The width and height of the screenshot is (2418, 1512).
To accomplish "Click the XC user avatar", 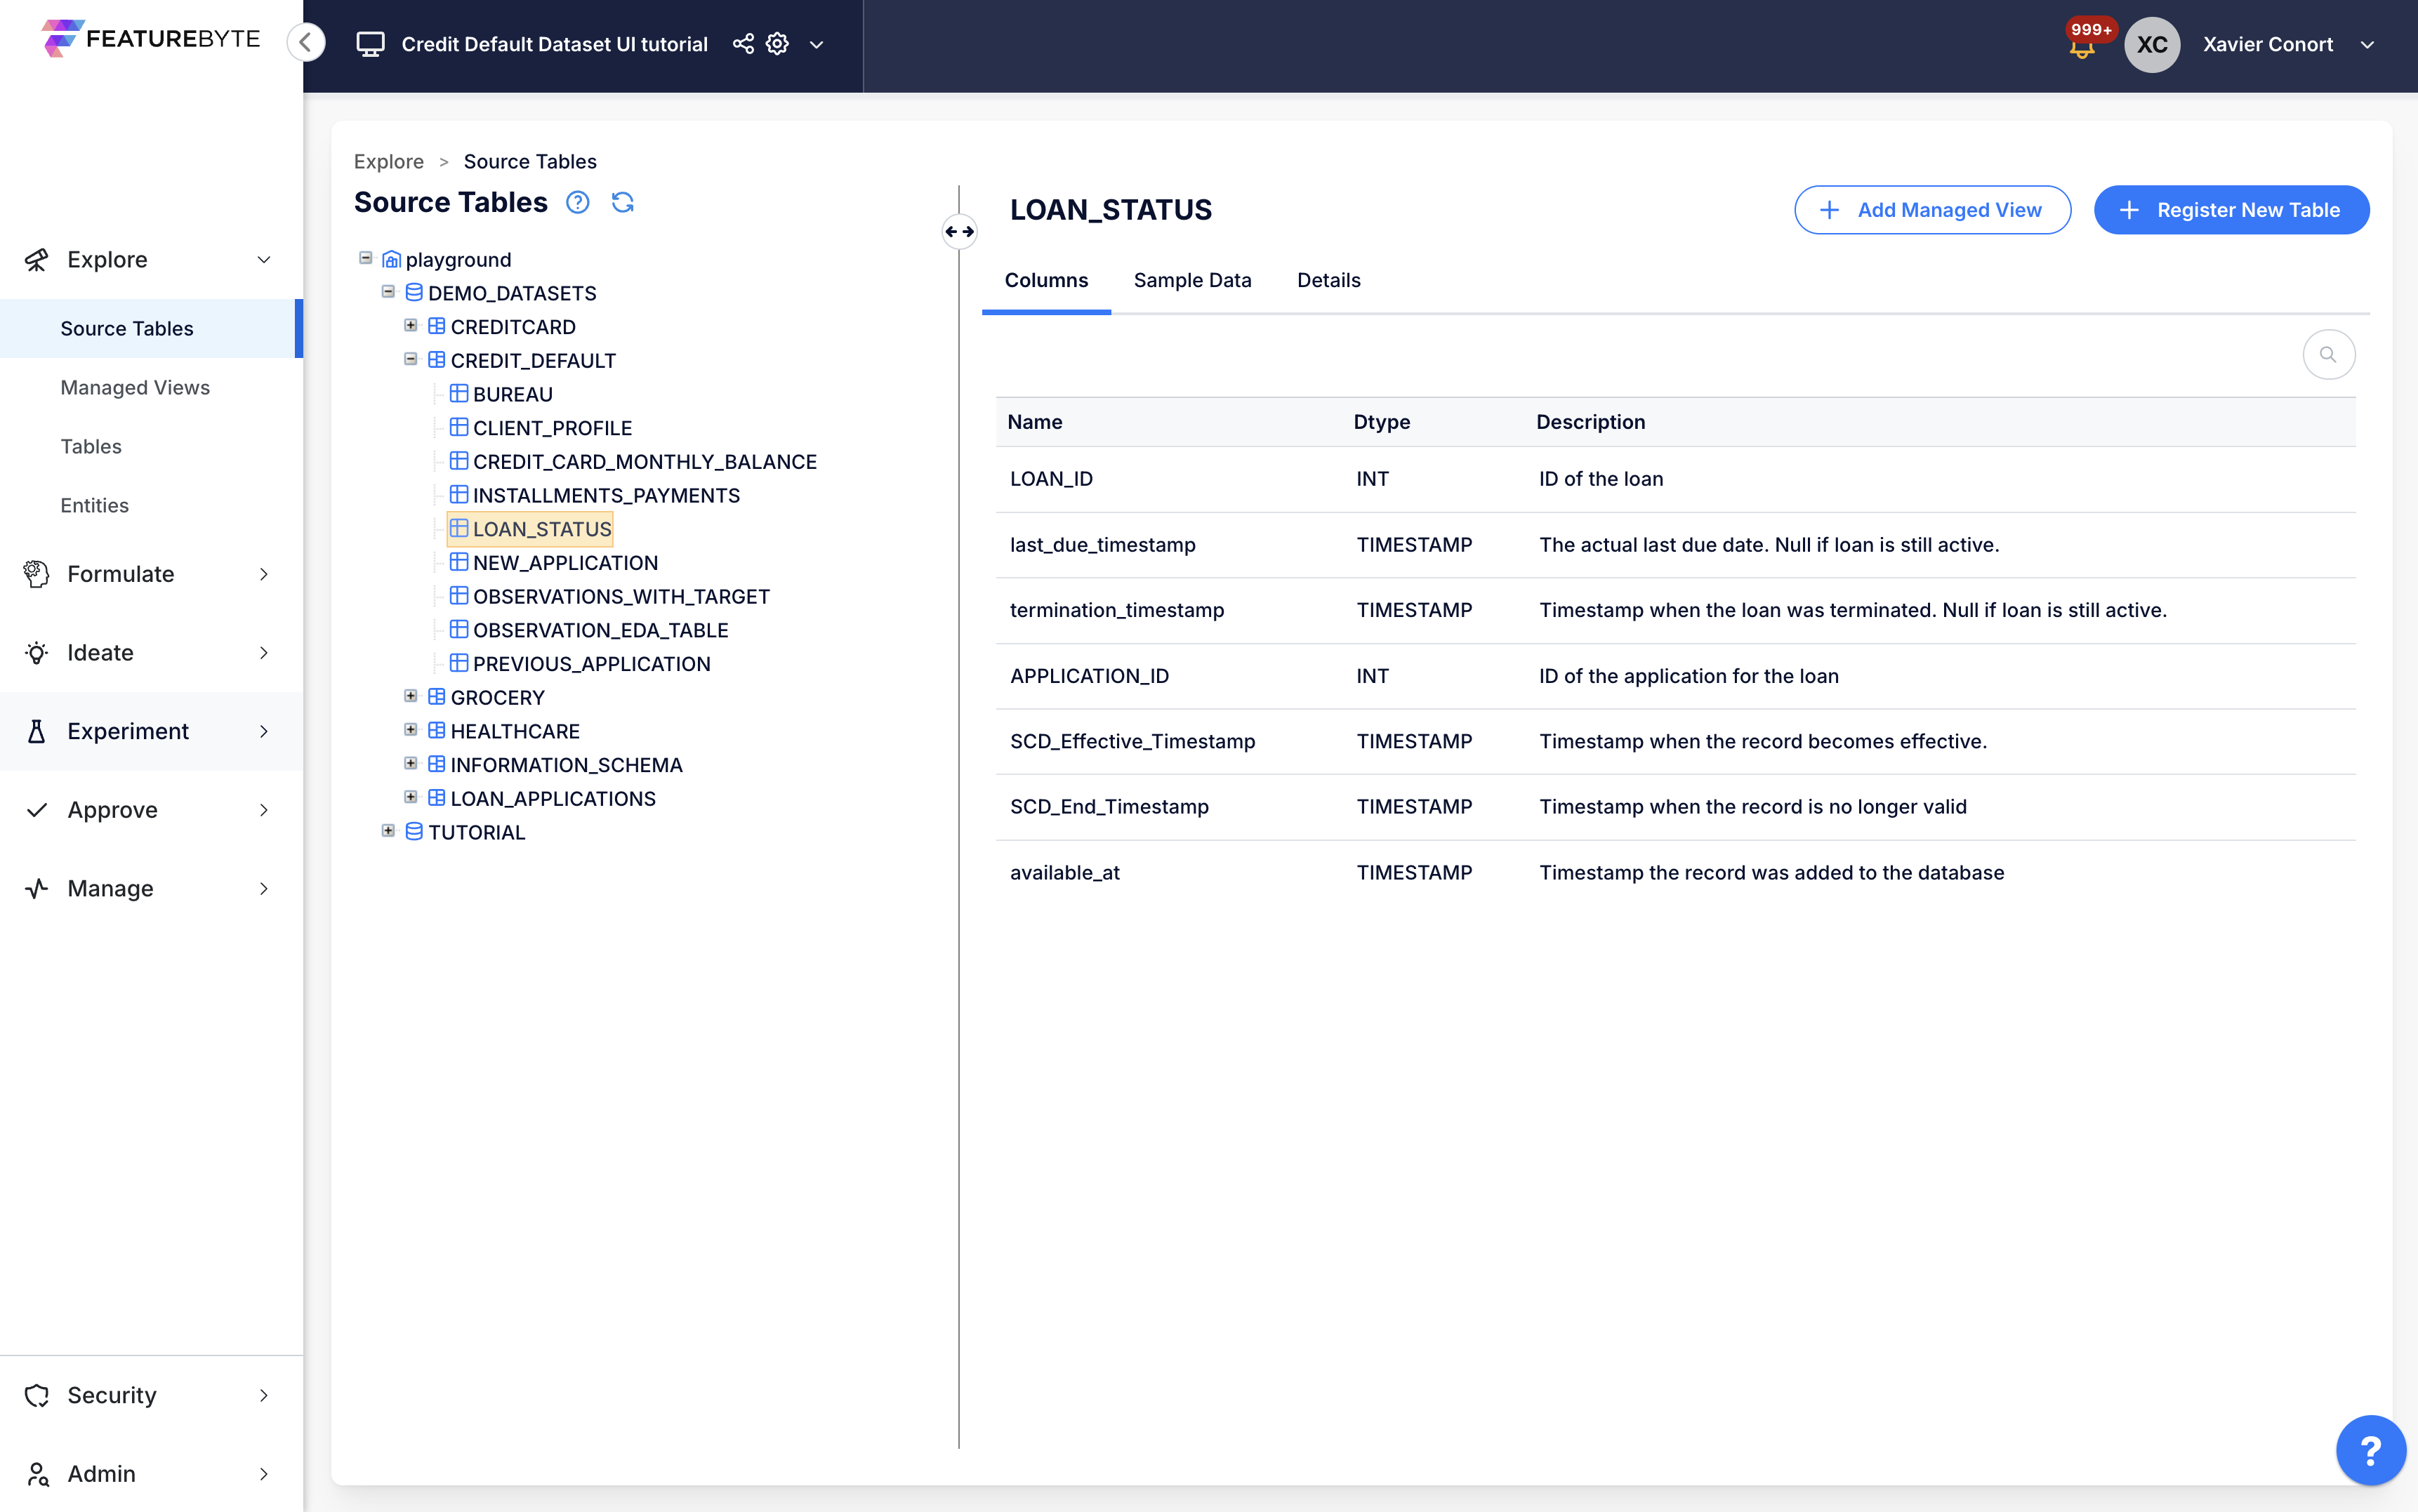I will click(2151, 44).
